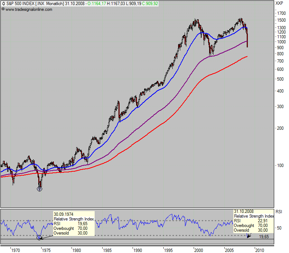289x253 pixels.
Task: Click the 1500 price axis label
Action: pyautogui.click(x=281, y=20)
